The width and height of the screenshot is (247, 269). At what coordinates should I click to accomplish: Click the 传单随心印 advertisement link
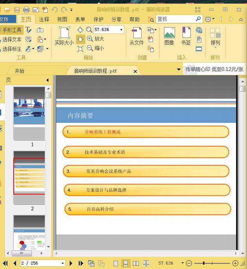[214, 69]
